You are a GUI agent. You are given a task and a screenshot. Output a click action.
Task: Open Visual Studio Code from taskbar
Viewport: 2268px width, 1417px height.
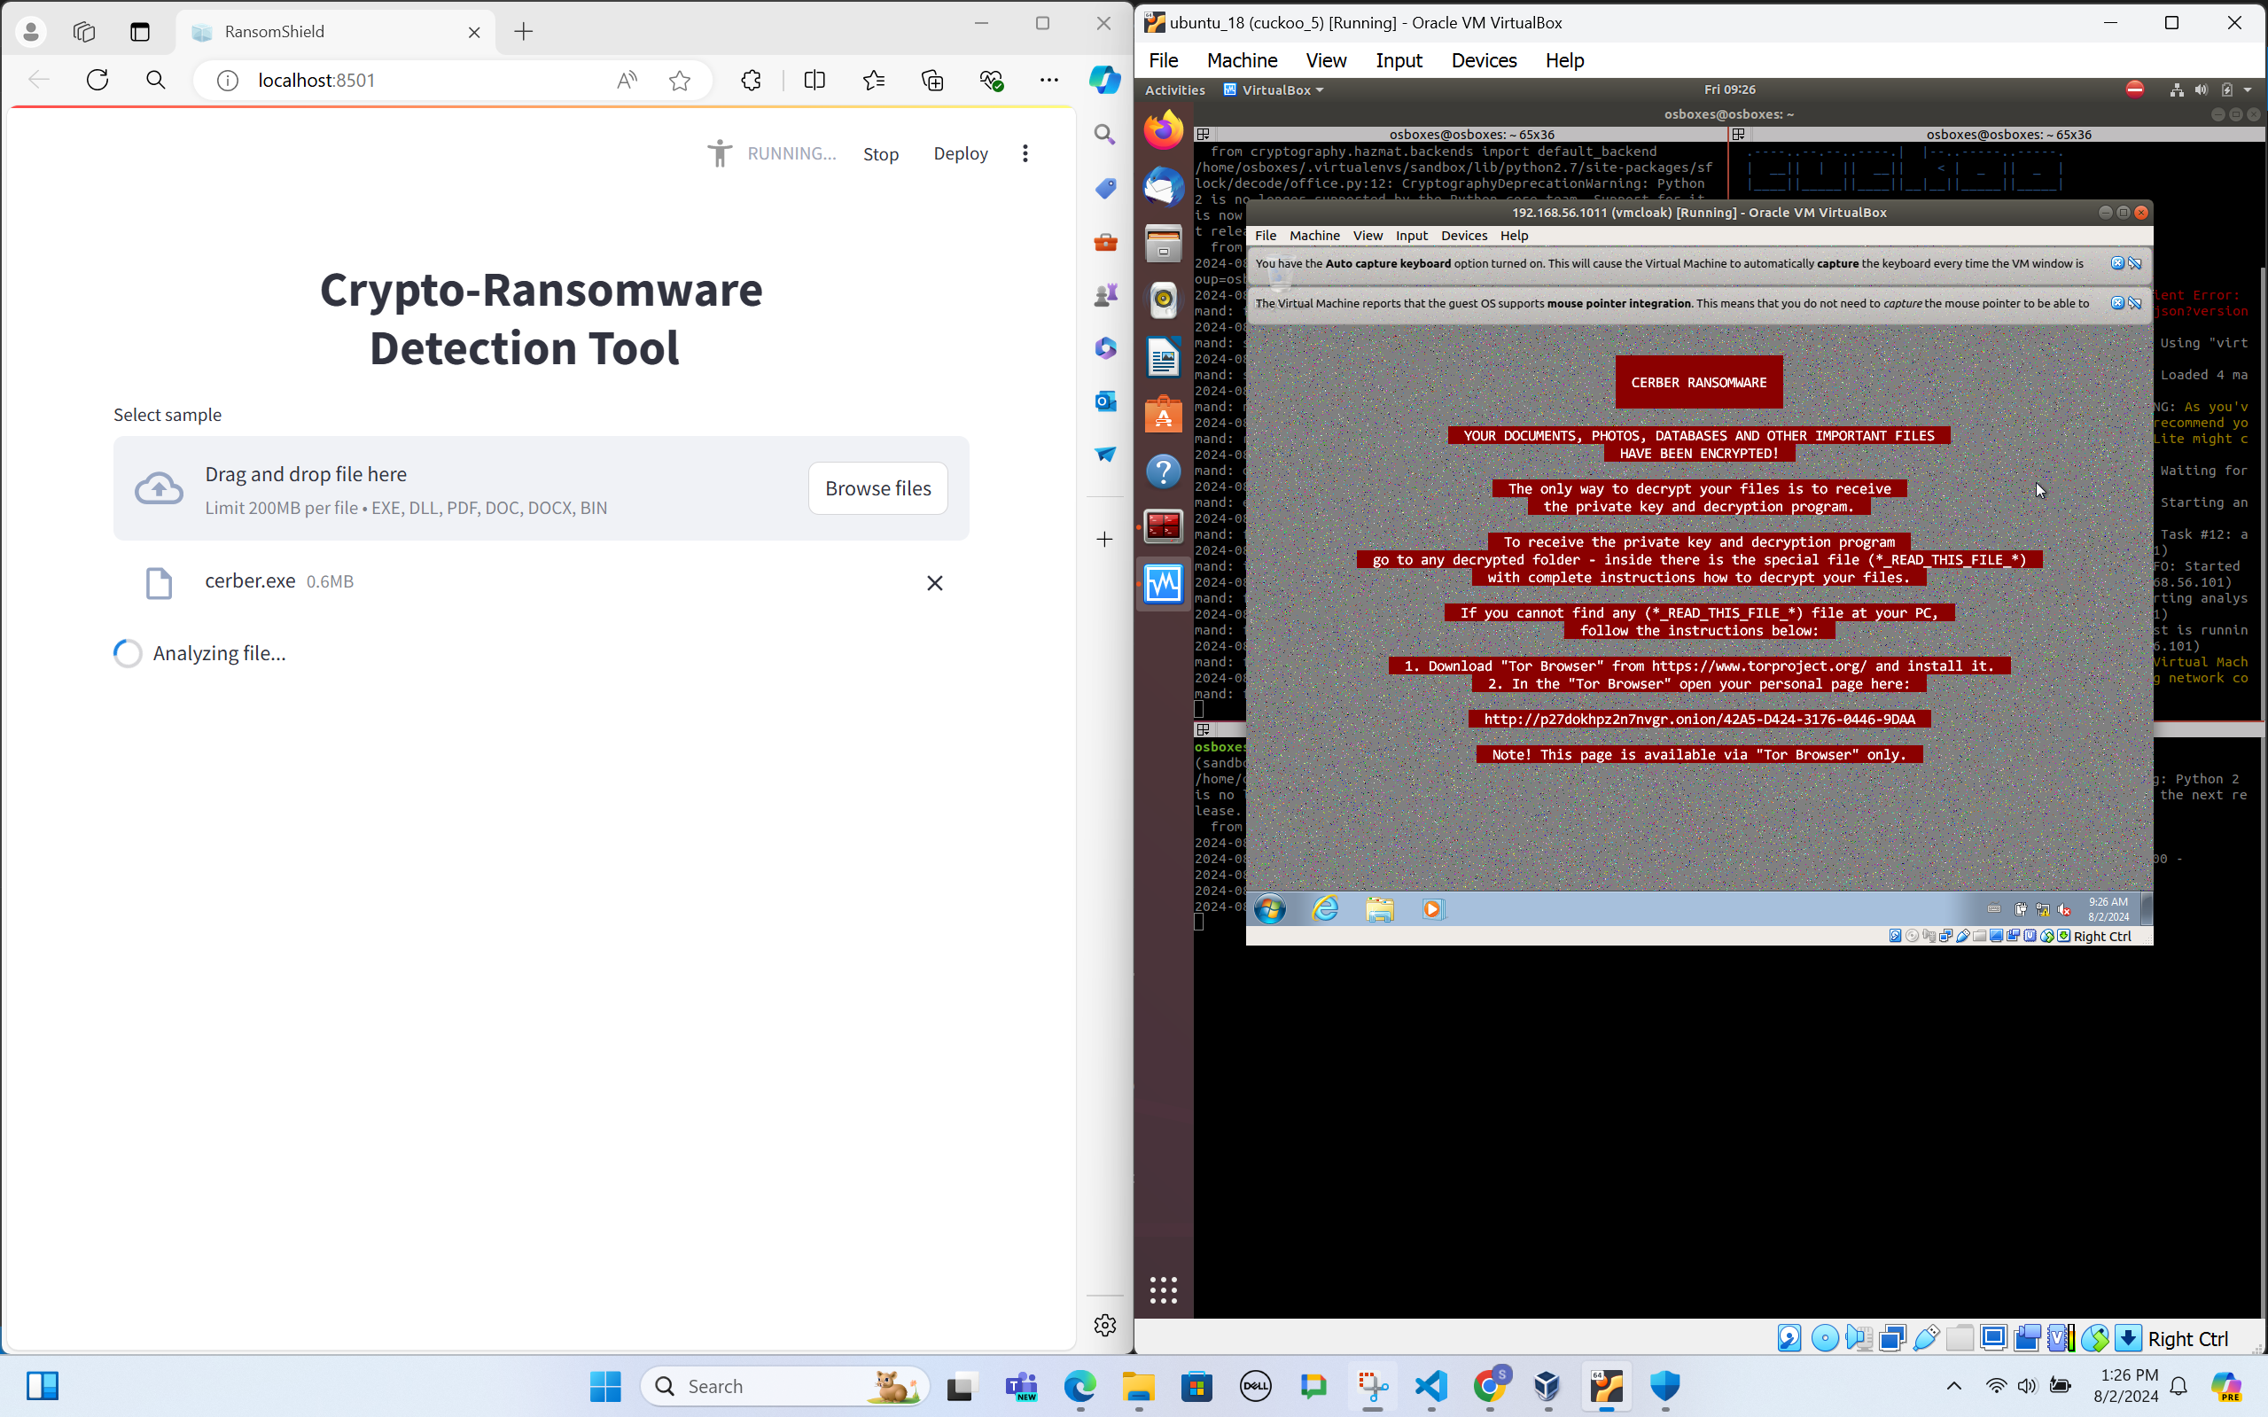(1431, 1386)
